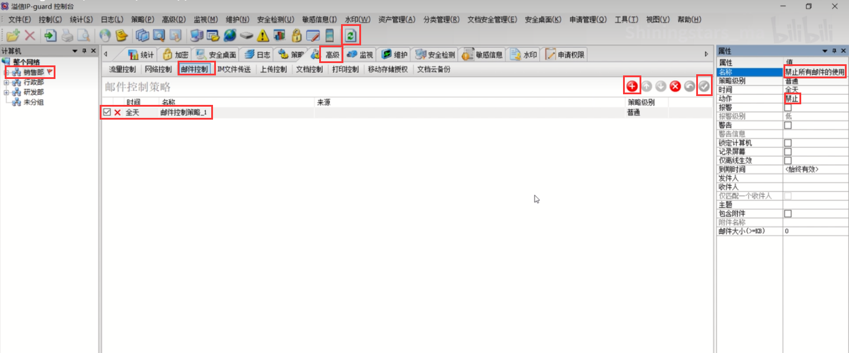
Task: Click the green refresh icon in toolbar
Action: [350, 35]
